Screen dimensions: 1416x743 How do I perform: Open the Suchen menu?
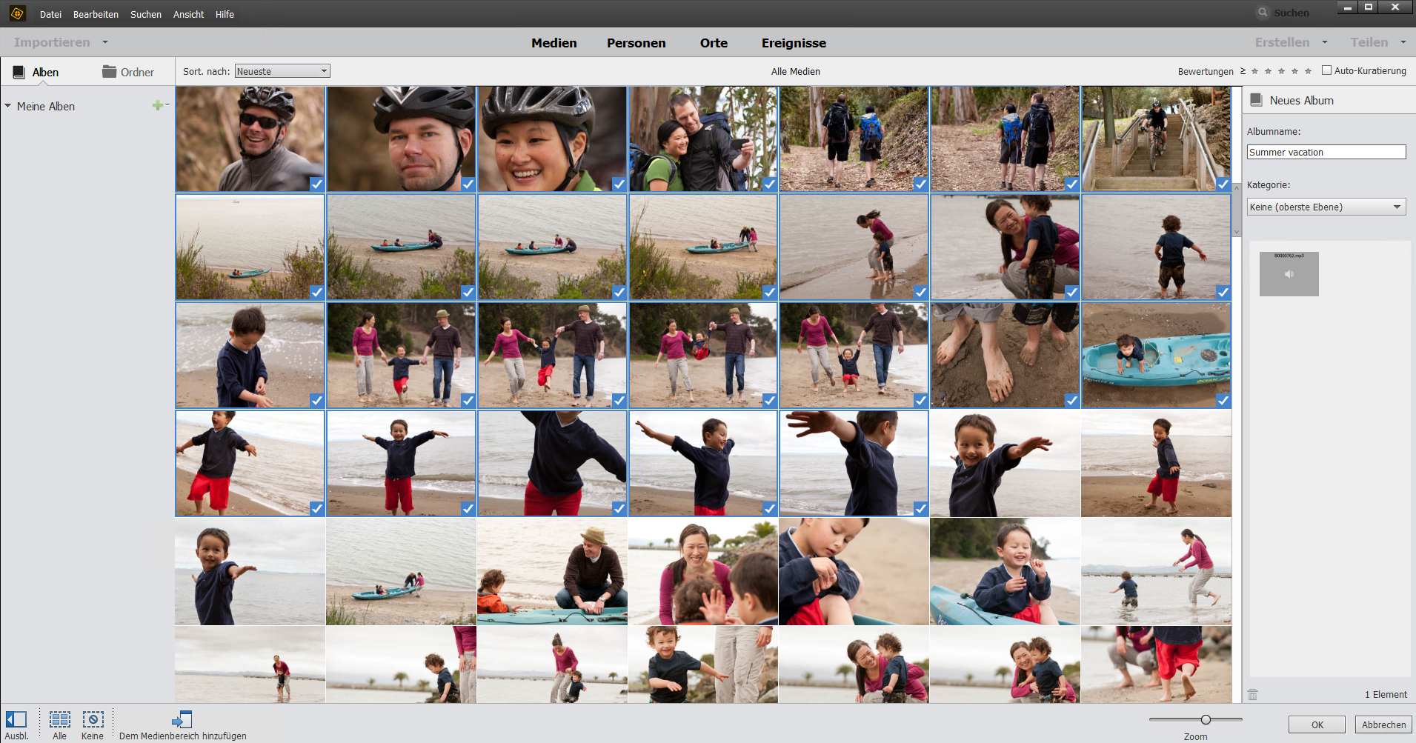pyautogui.click(x=146, y=14)
